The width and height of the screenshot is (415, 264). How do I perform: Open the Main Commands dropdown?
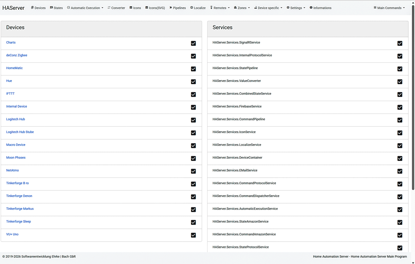point(389,8)
